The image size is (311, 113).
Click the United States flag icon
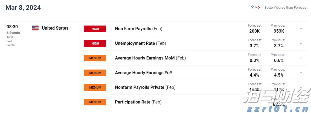35,28
